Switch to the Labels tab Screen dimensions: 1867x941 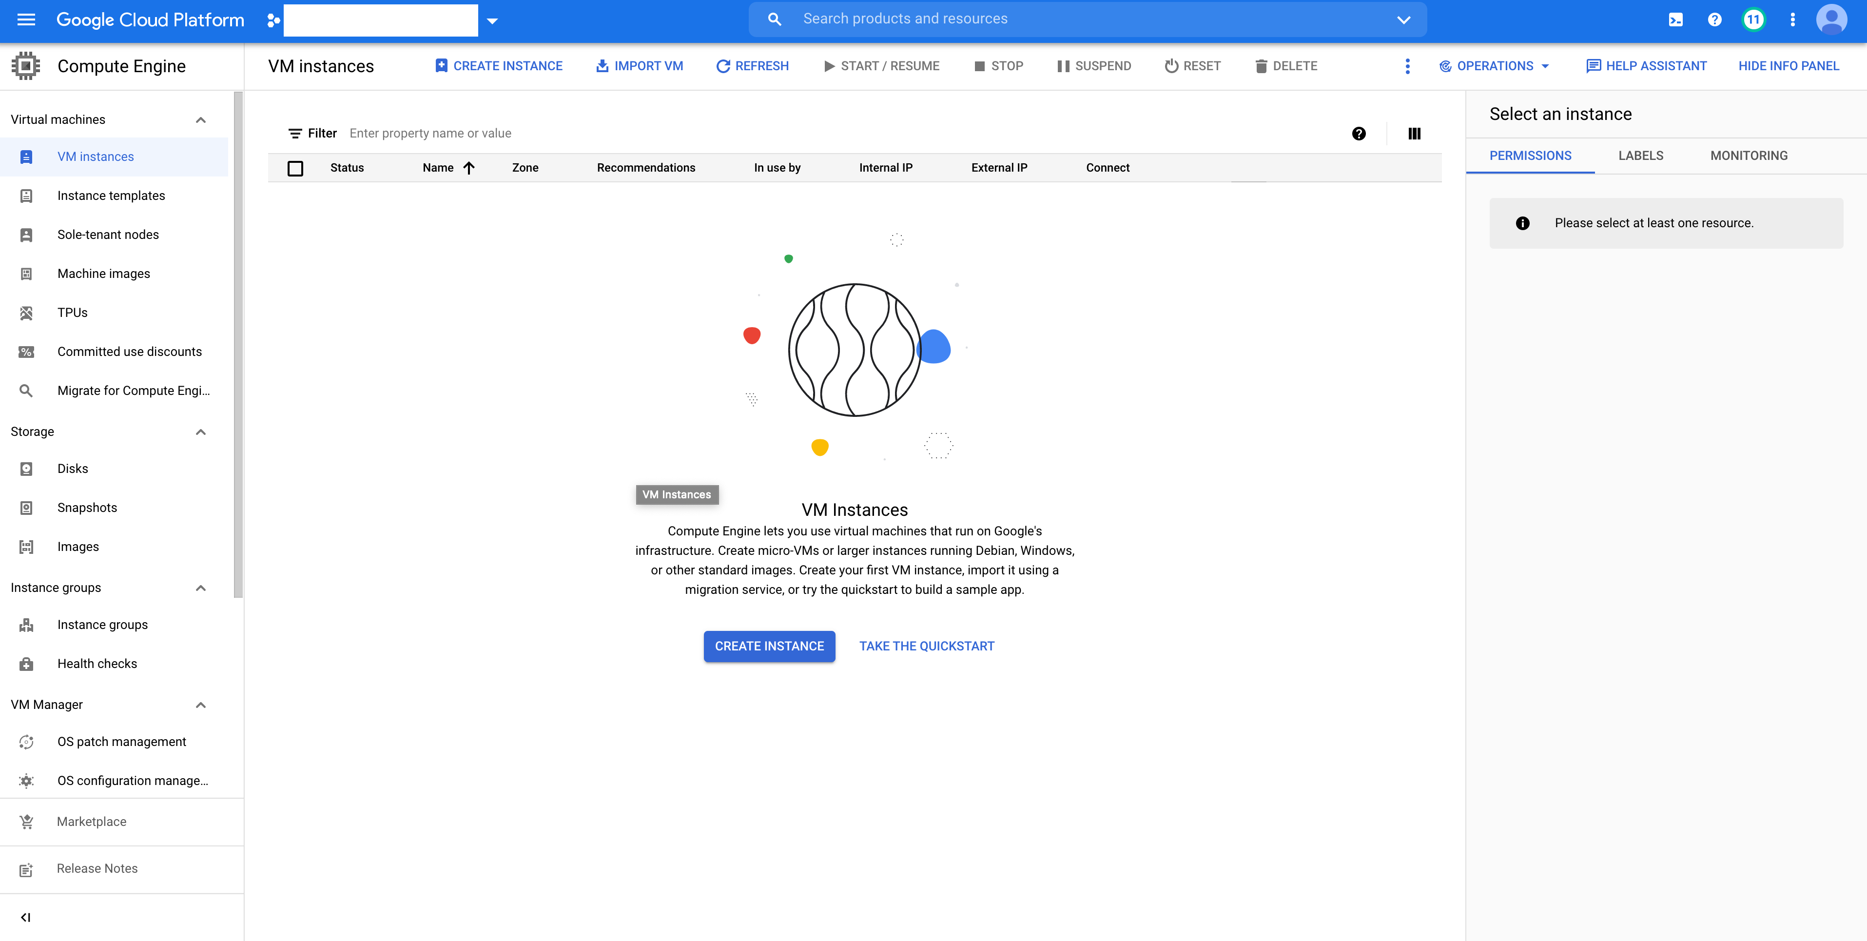click(1640, 156)
